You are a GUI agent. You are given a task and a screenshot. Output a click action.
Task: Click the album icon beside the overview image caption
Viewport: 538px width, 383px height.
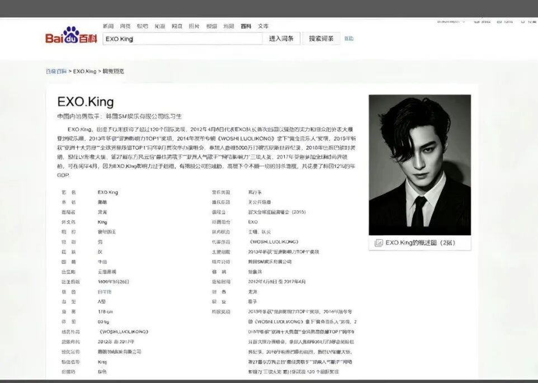point(379,243)
